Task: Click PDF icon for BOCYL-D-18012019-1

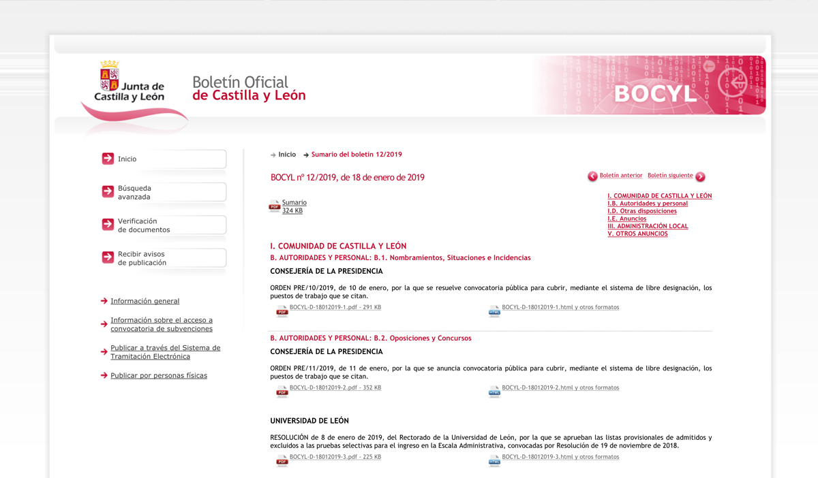Action: click(282, 312)
